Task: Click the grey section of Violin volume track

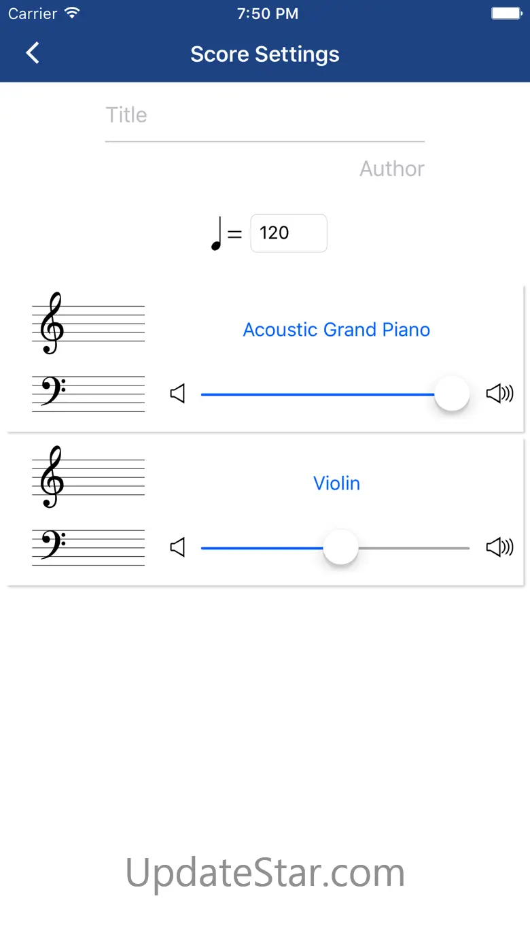Action: click(414, 548)
